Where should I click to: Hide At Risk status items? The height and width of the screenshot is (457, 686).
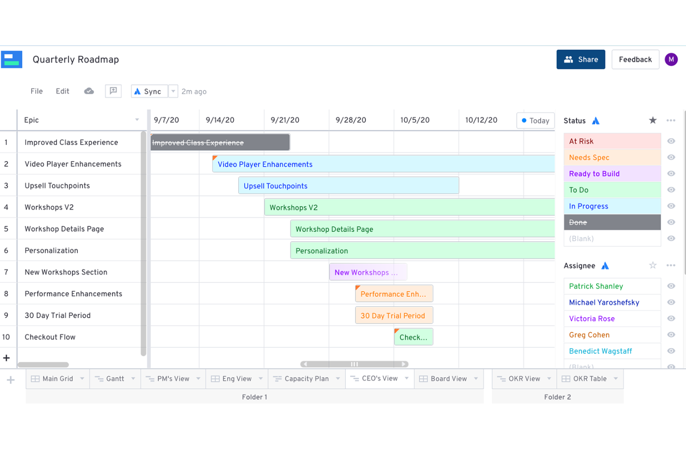[x=671, y=141]
